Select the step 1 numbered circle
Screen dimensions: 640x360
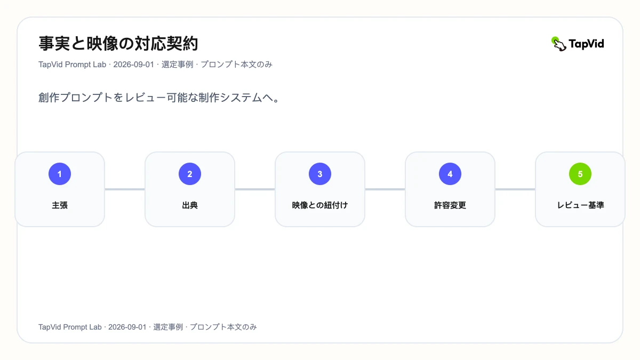click(60, 174)
